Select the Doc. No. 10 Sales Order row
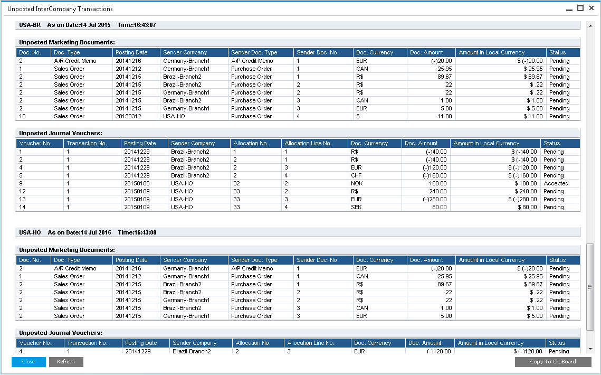This screenshot has width=601, height=375. pyautogui.click(x=298, y=116)
